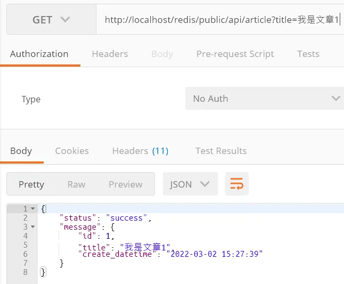
Task: Select the Pretty view mode
Action: (x=31, y=184)
